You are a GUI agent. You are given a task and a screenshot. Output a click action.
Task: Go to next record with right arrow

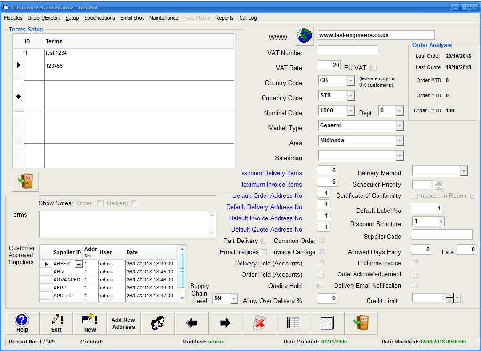pos(225,323)
